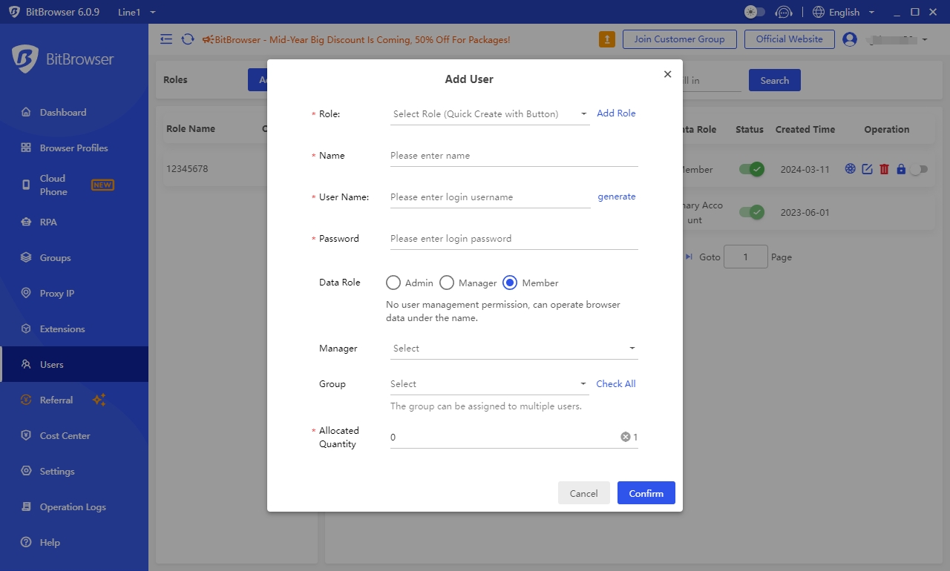Click the User Name input field

[x=490, y=197]
